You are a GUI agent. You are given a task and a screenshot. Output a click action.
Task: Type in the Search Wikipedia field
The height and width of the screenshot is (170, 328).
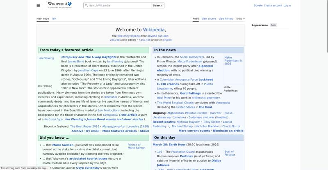point(119,6)
